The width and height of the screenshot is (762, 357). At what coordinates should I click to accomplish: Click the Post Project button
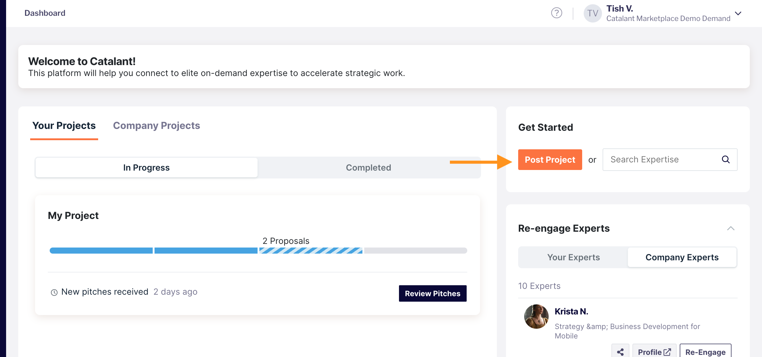(x=550, y=160)
